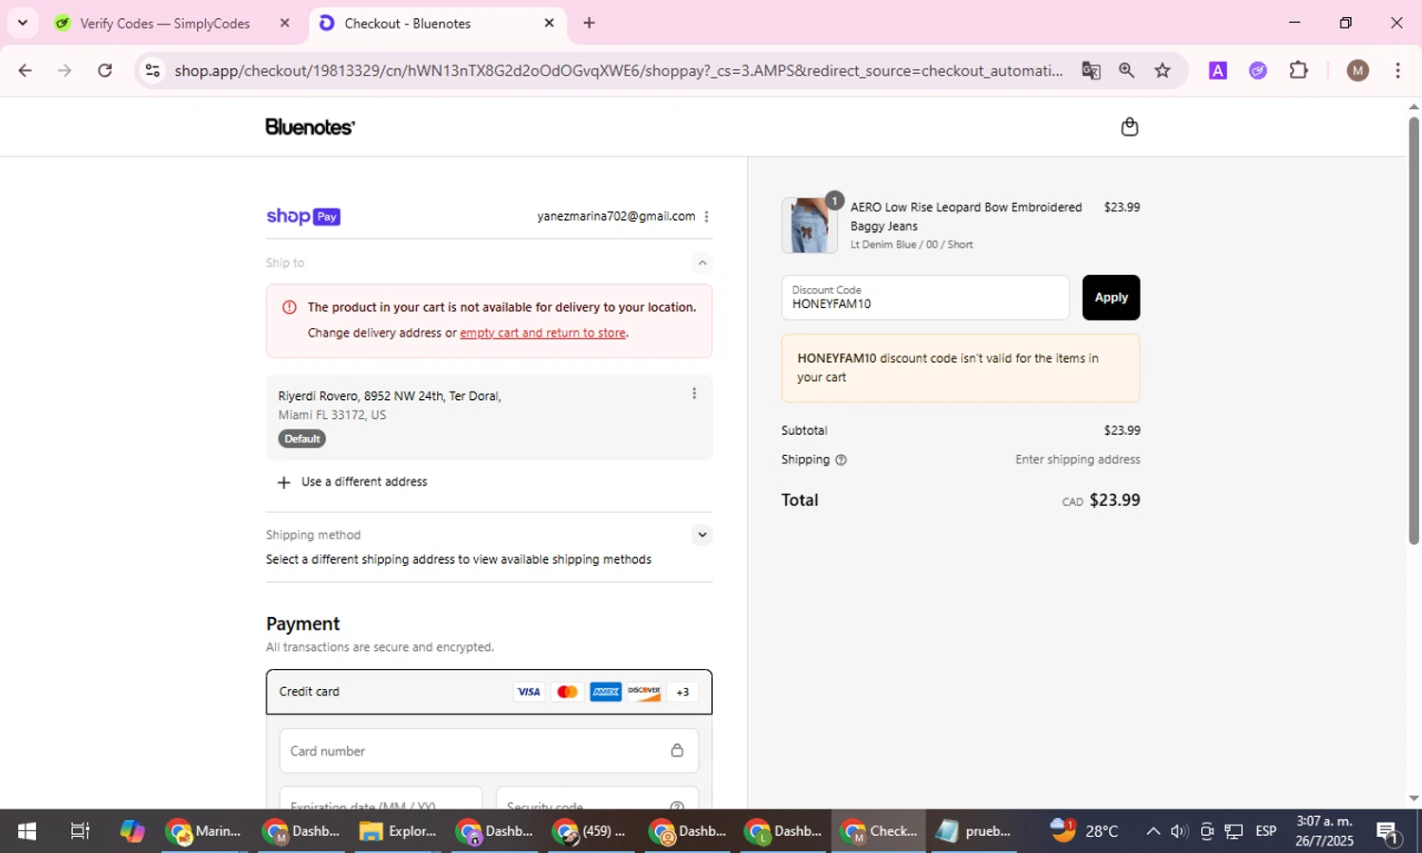Click the American Express logo

tap(606, 692)
